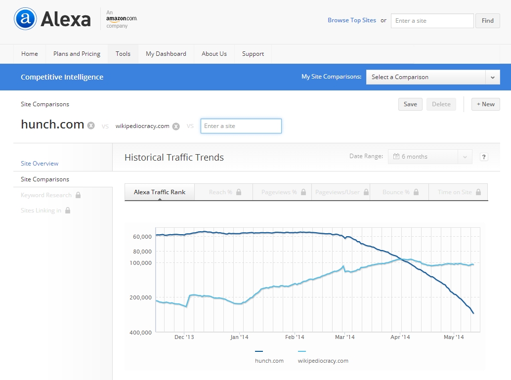Click the calendar icon in Date Range
Screen dimensions: 511x380
click(x=396, y=157)
